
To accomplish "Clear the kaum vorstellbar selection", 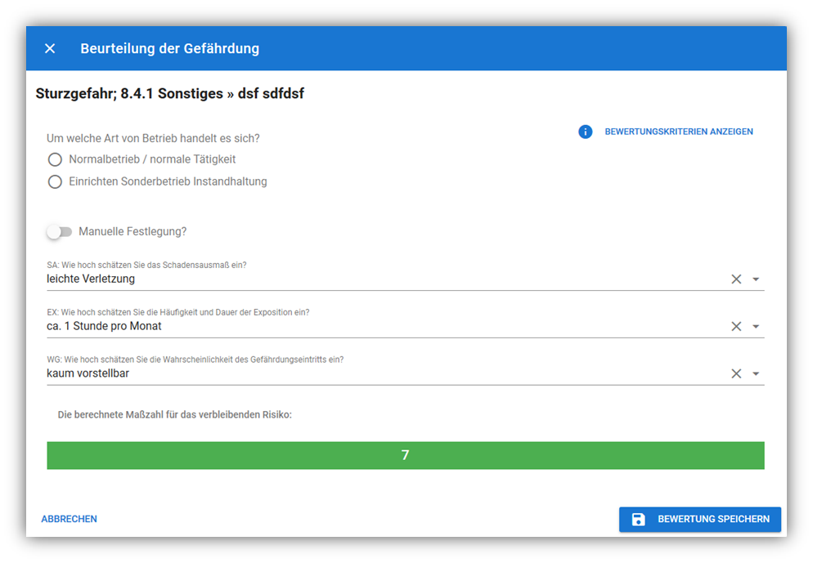I will coord(736,373).
